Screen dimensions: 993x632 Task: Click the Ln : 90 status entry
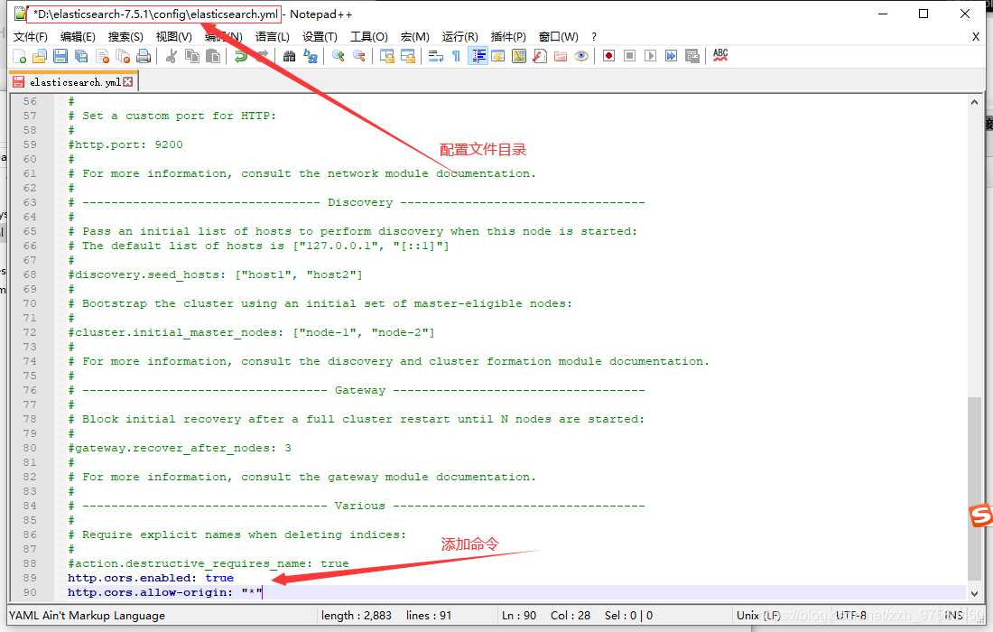click(x=519, y=615)
